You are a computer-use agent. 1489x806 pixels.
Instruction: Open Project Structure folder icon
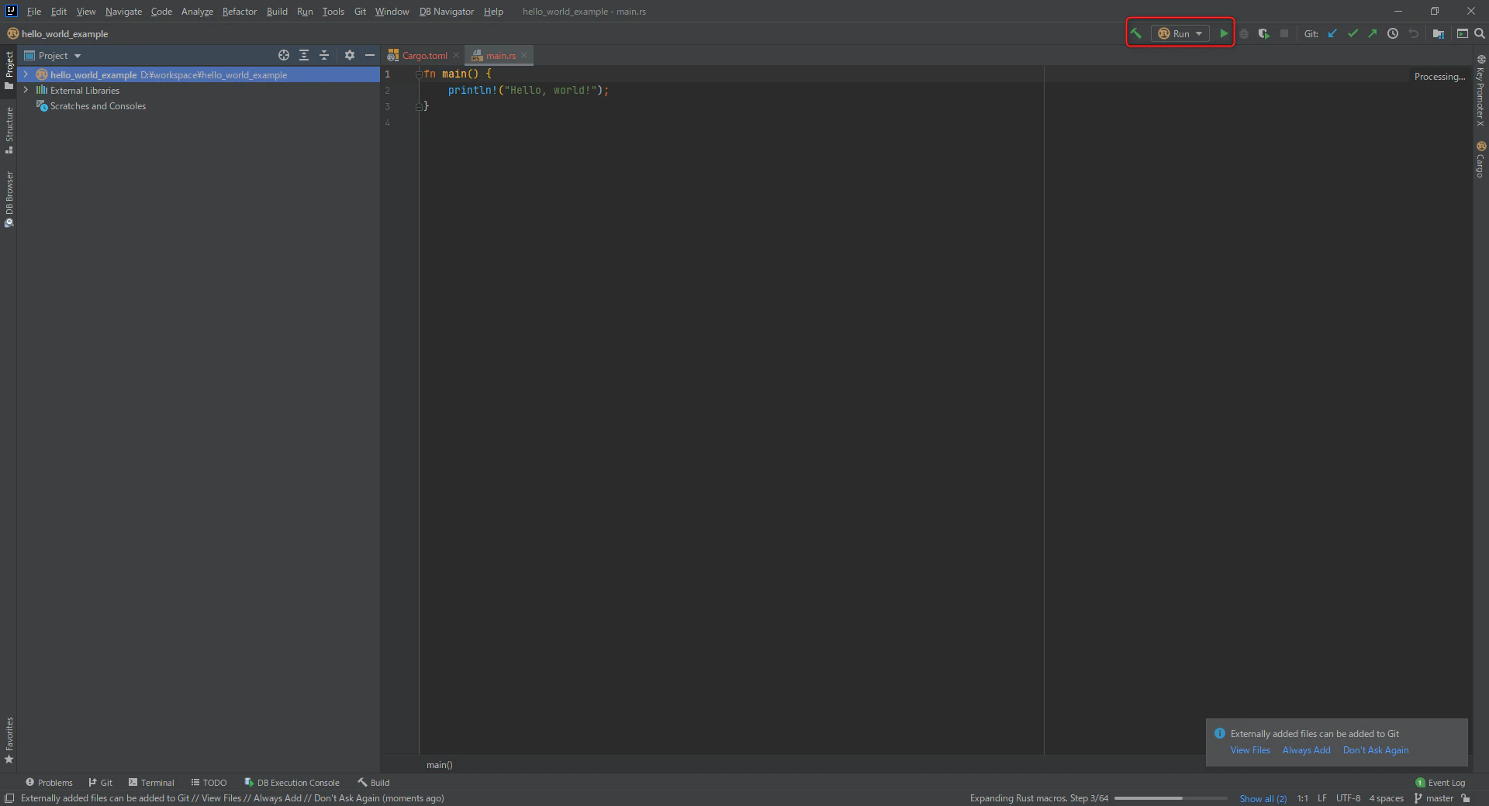click(1439, 33)
